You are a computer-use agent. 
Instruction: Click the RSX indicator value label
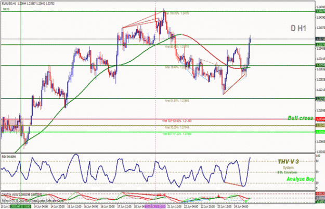(x=9, y=157)
